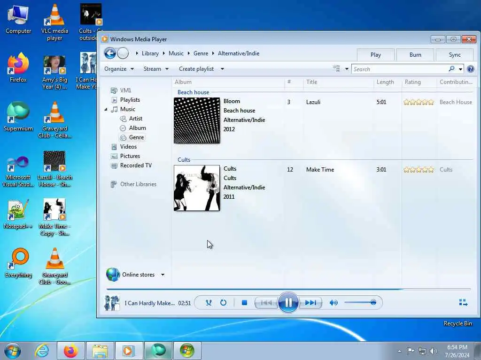Click Music in the breadcrumb
481x360 pixels.
tap(176, 53)
